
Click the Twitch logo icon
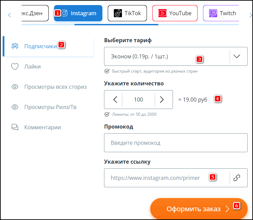tap(213, 13)
